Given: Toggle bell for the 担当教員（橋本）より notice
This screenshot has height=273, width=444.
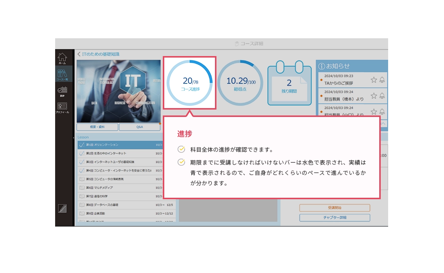Looking at the screenshot, I should pos(382,96).
